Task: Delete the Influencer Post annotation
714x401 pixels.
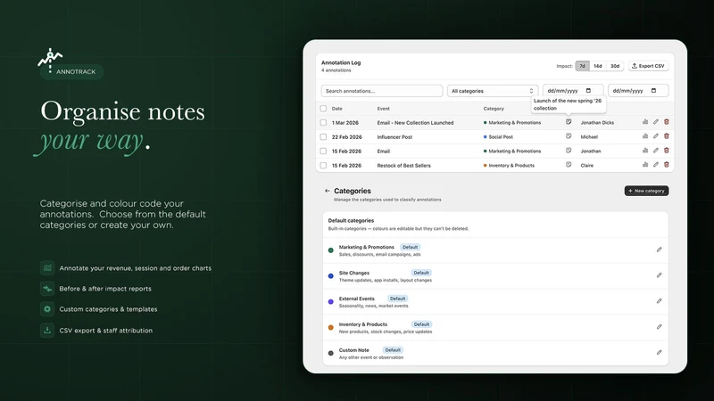Action: (x=666, y=136)
